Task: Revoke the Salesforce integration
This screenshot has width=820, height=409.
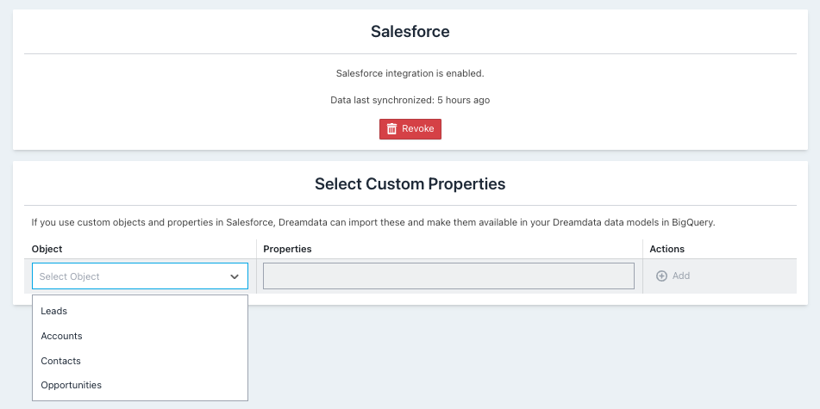Action: click(410, 129)
